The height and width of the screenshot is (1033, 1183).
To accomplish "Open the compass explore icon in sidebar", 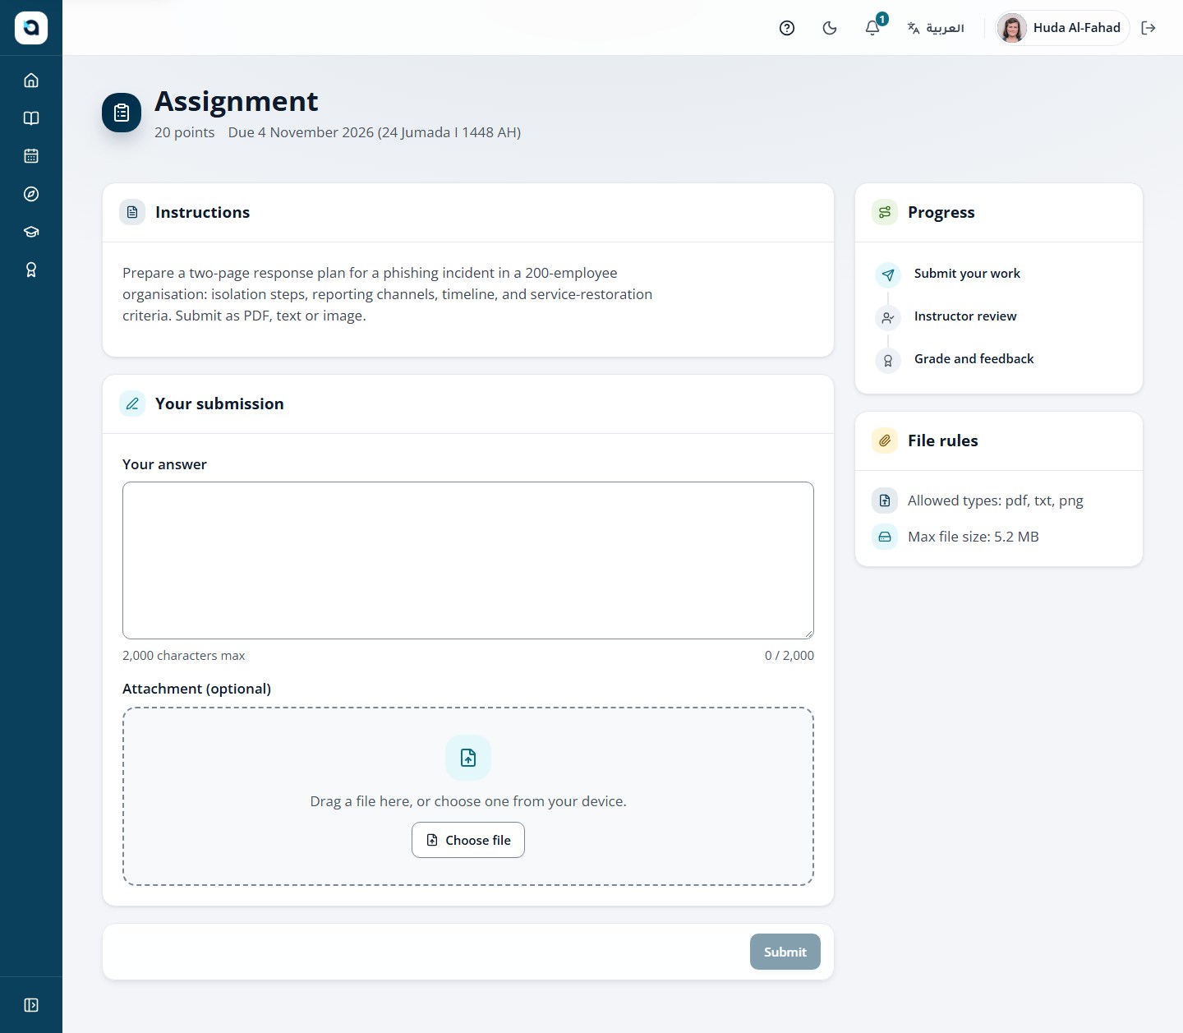I will point(31,194).
